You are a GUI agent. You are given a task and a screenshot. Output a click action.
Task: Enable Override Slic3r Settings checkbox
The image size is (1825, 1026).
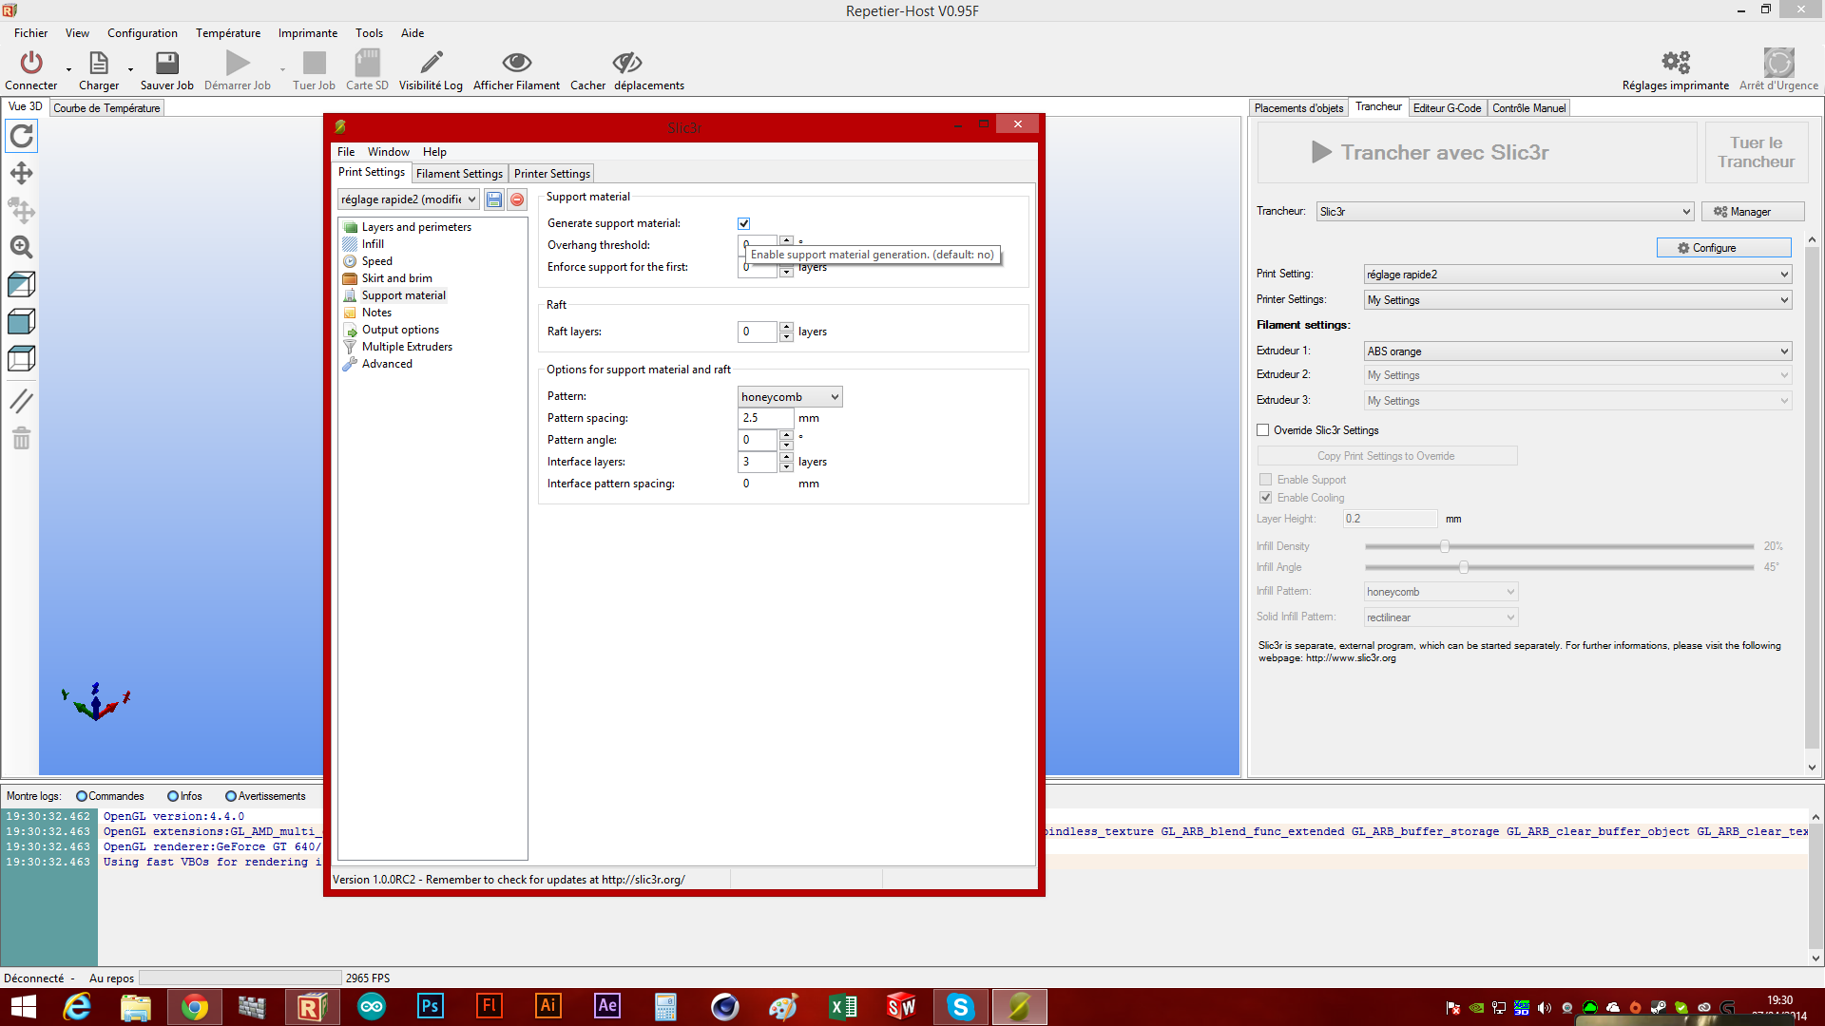coord(1263,430)
